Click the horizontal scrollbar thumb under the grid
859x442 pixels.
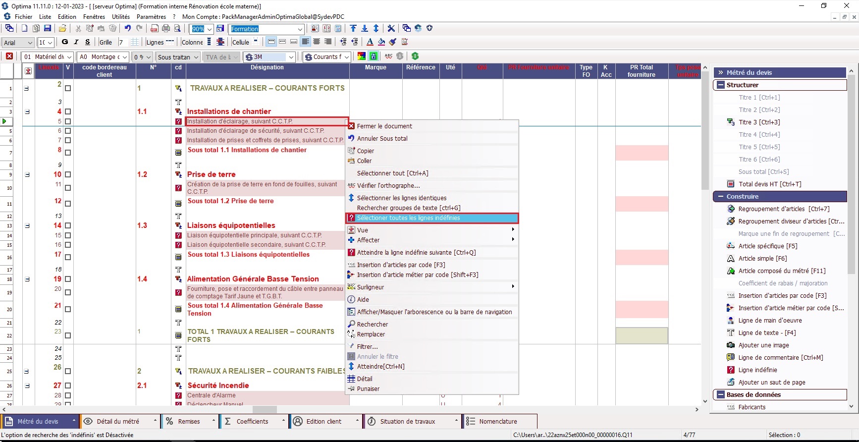coord(265,409)
